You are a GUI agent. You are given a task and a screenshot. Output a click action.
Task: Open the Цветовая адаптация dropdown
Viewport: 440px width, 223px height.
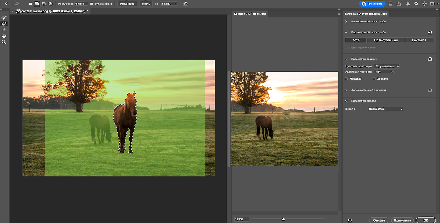(387, 66)
